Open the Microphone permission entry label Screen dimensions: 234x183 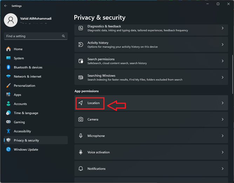pos(96,136)
